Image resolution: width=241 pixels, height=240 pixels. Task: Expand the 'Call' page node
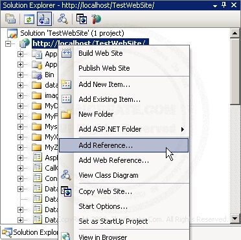click(x=20, y=168)
